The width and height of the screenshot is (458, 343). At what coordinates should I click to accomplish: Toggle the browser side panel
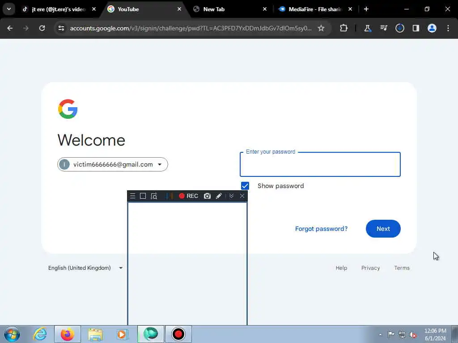[x=416, y=28]
